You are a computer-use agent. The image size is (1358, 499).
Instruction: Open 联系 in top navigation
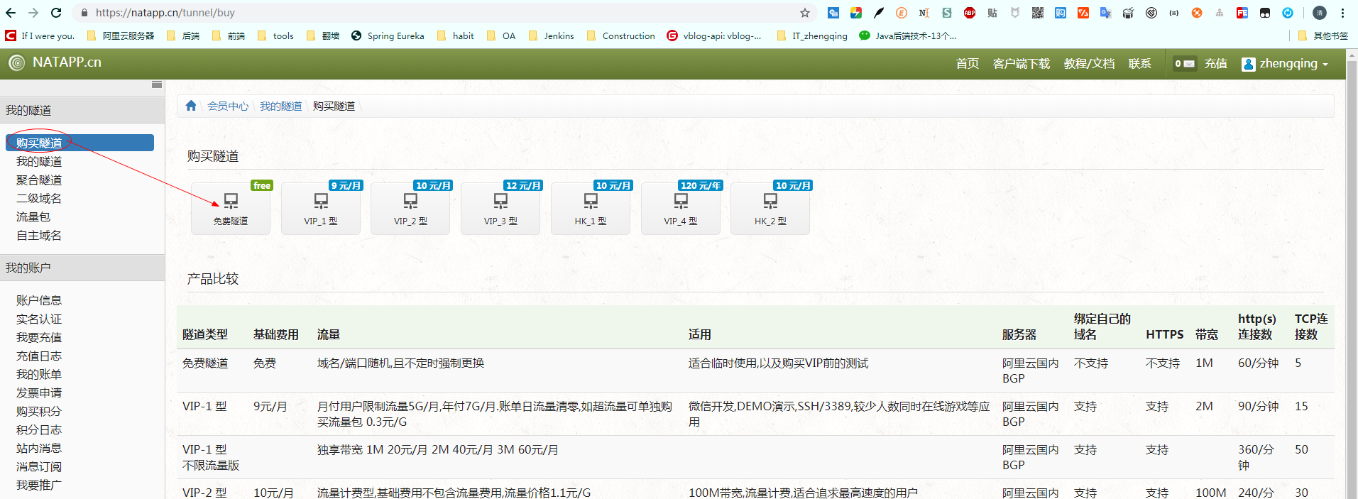[1139, 64]
